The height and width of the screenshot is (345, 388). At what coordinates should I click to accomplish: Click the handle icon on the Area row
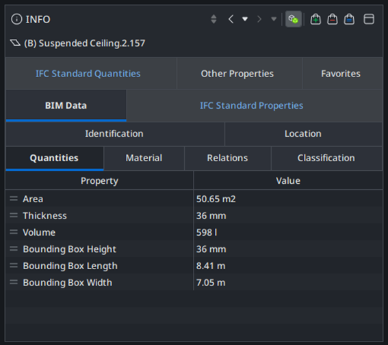[14, 199]
